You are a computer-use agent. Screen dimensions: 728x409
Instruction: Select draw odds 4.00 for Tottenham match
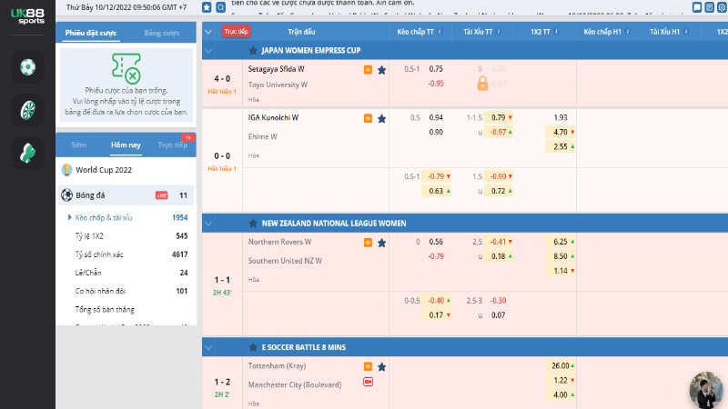coord(561,395)
